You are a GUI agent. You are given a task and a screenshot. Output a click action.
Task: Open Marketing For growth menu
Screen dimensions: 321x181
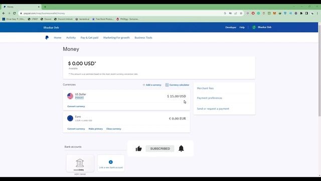coord(116,38)
